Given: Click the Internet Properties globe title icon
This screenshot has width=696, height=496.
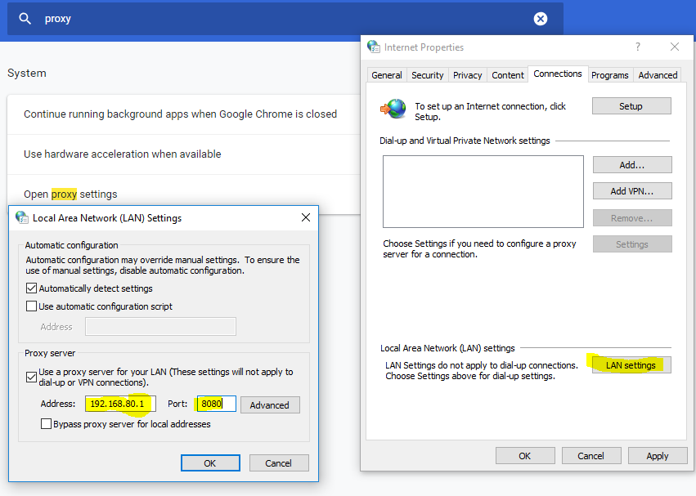Looking at the screenshot, I should tap(374, 47).
